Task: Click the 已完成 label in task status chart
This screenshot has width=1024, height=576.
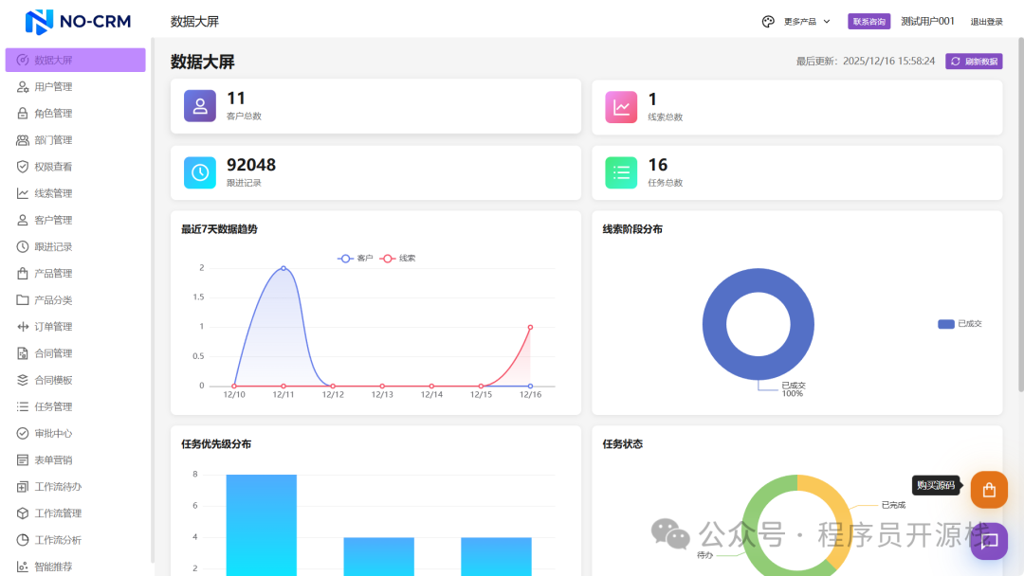Action: [x=893, y=505]
